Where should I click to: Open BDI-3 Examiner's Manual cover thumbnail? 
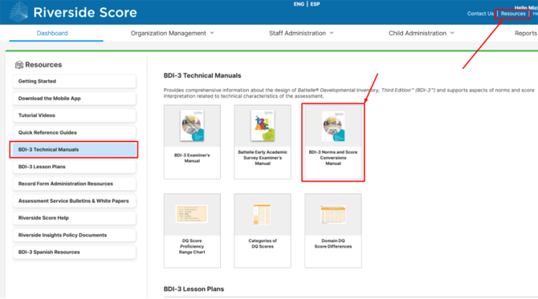point(192,126)
